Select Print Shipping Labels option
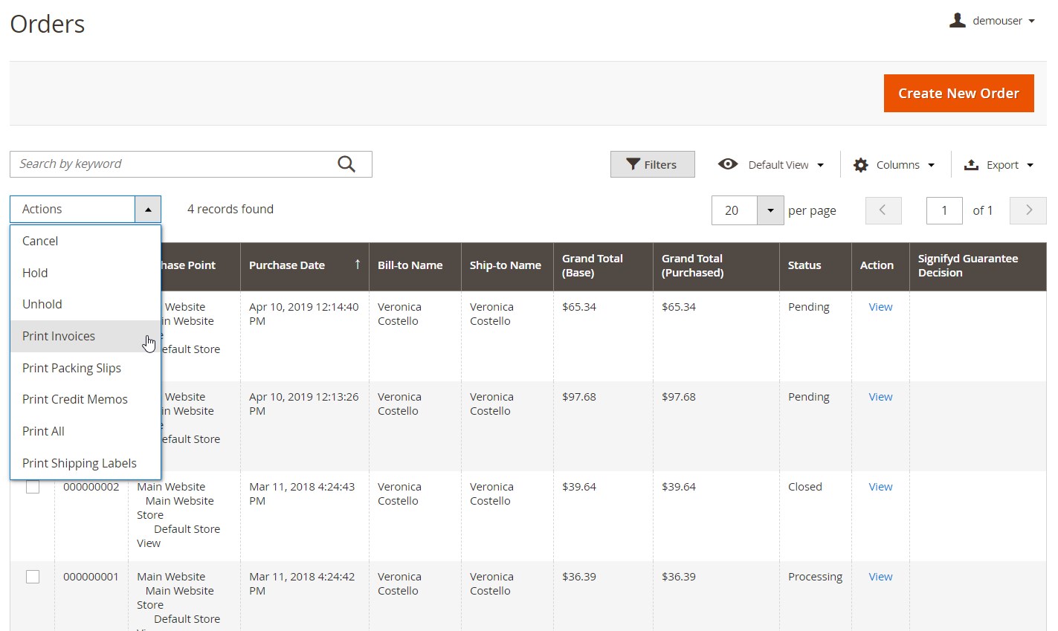This screenshot has width=1058, height=631. click(x=80, y=463)
